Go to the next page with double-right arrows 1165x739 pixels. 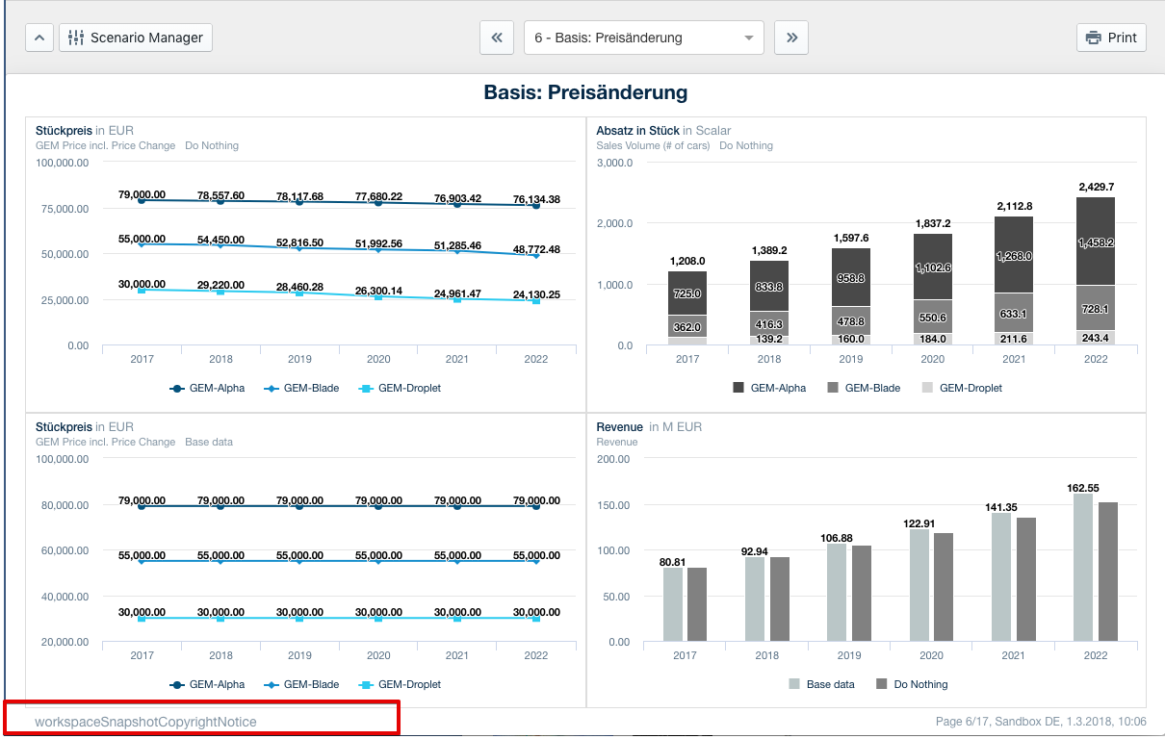tap(791, 38)
